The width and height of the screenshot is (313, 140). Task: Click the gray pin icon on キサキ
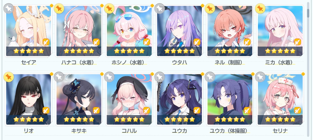pos(59,77)
